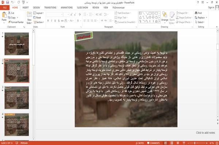219x145 pixels.
Task: Switch to the SLIDE SHOW tab
Action: [82, 8]
